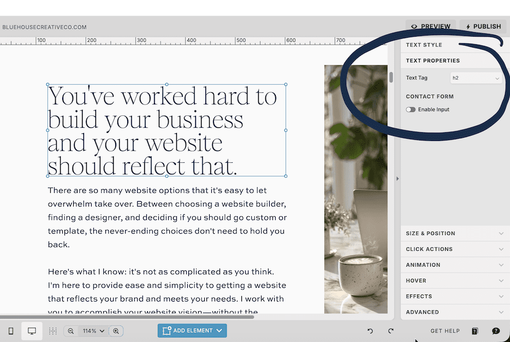Expand the Size & Position section
Viewport: 510px width, 342px height.
pyautogui.click(x=454, y=233)
